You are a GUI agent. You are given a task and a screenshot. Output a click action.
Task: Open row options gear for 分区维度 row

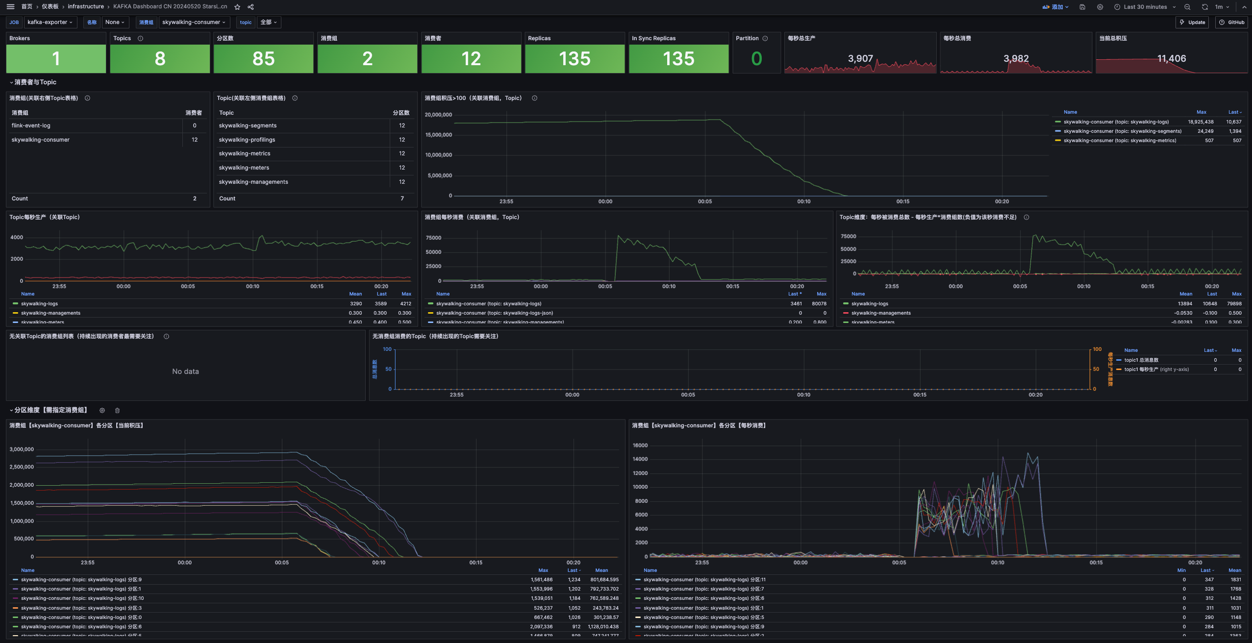102,410
